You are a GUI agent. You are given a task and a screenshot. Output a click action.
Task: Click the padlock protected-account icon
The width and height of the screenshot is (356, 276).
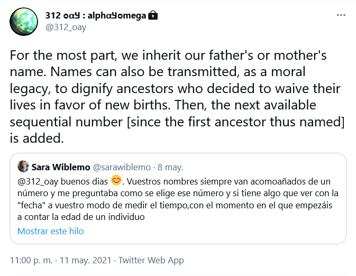tap(153, 15)
